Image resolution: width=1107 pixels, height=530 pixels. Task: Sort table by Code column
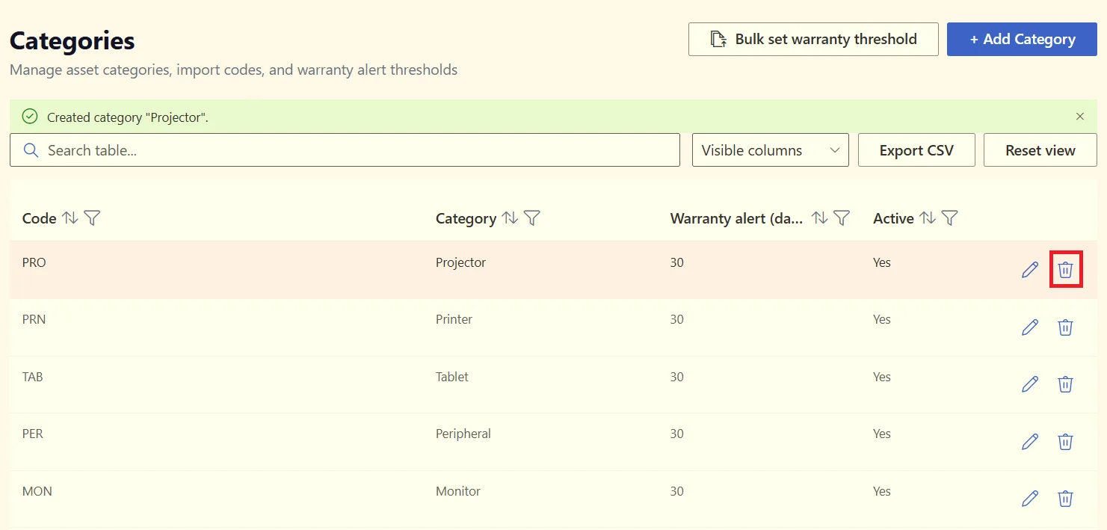[70, 218]
